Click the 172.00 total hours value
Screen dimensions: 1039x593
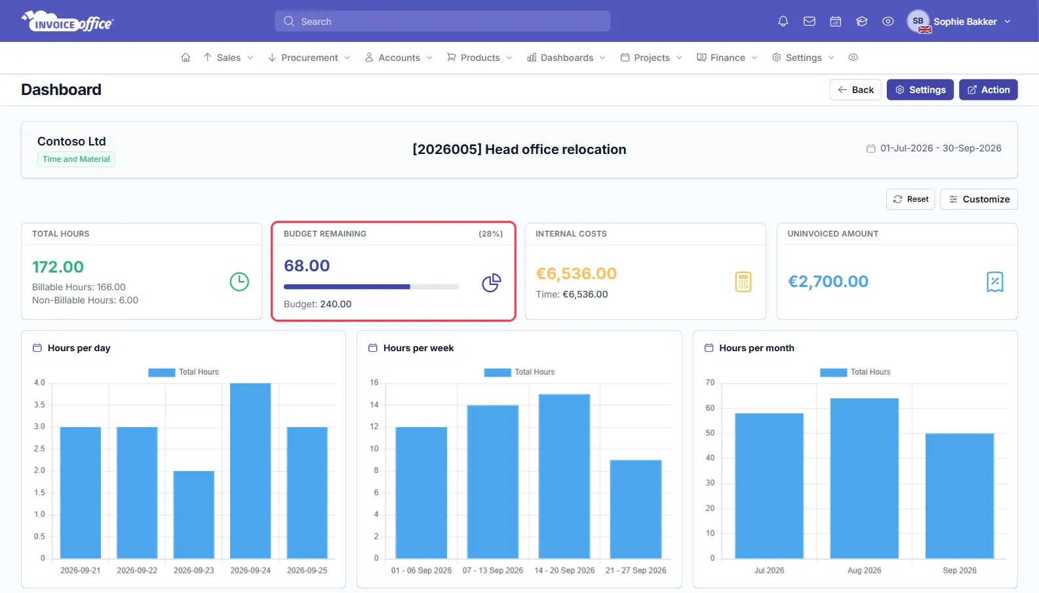(x=58, y=267)
